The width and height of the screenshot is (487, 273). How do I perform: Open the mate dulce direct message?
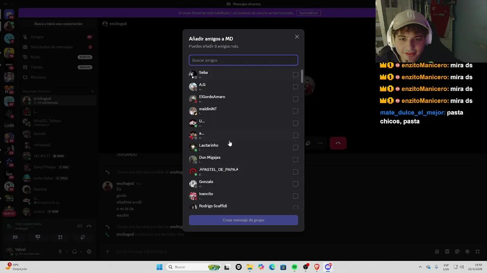[58, 178]
